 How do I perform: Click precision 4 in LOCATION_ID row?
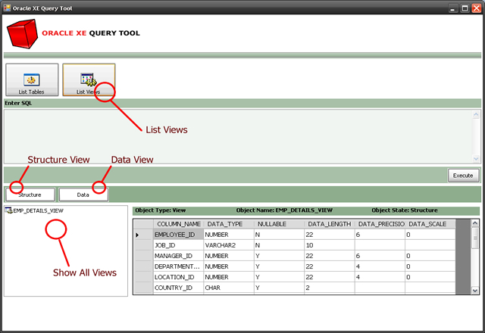click(380, 277)
